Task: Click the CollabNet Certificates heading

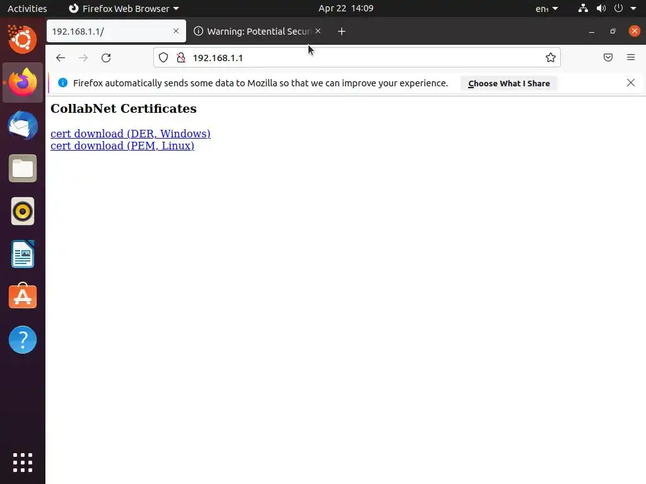Action: tap(124, 108)
